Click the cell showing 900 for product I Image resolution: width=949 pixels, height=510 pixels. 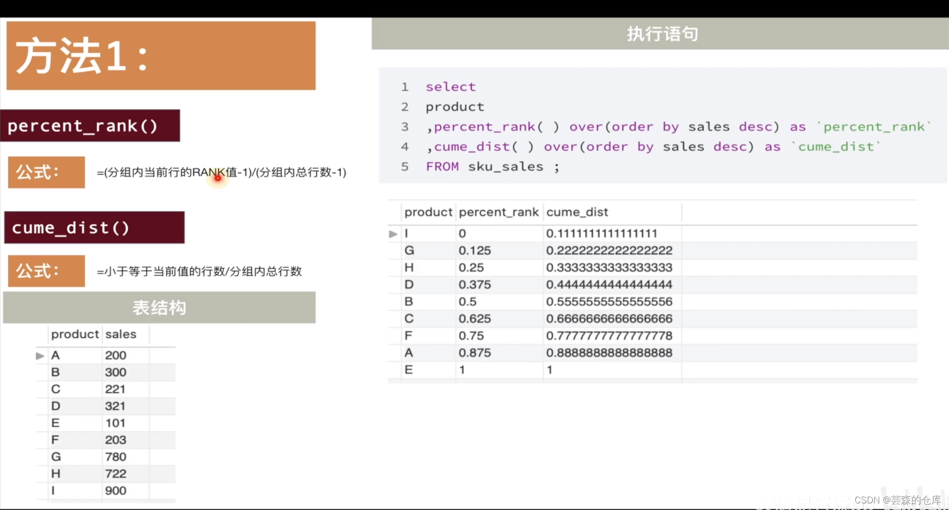pos(116,490)
